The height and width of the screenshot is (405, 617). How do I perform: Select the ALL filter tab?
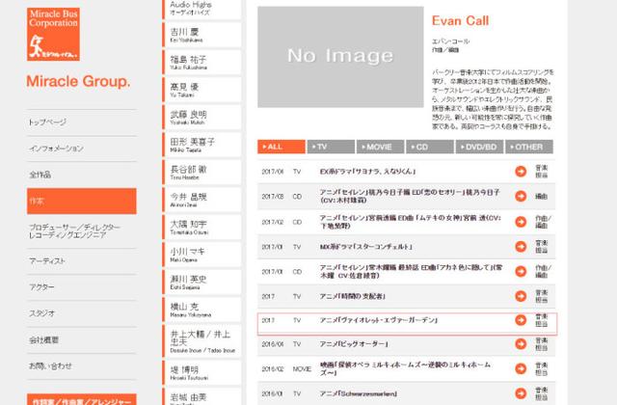(x=282, y=147)
